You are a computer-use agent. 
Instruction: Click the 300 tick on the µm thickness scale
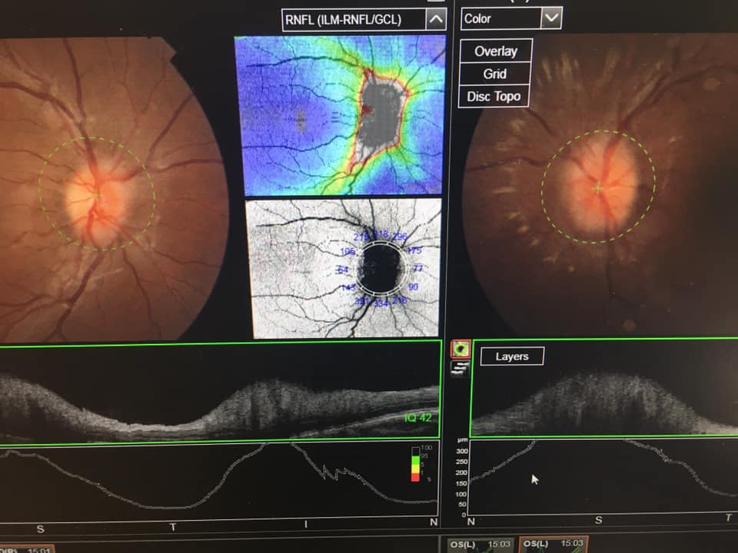point(462,451)
